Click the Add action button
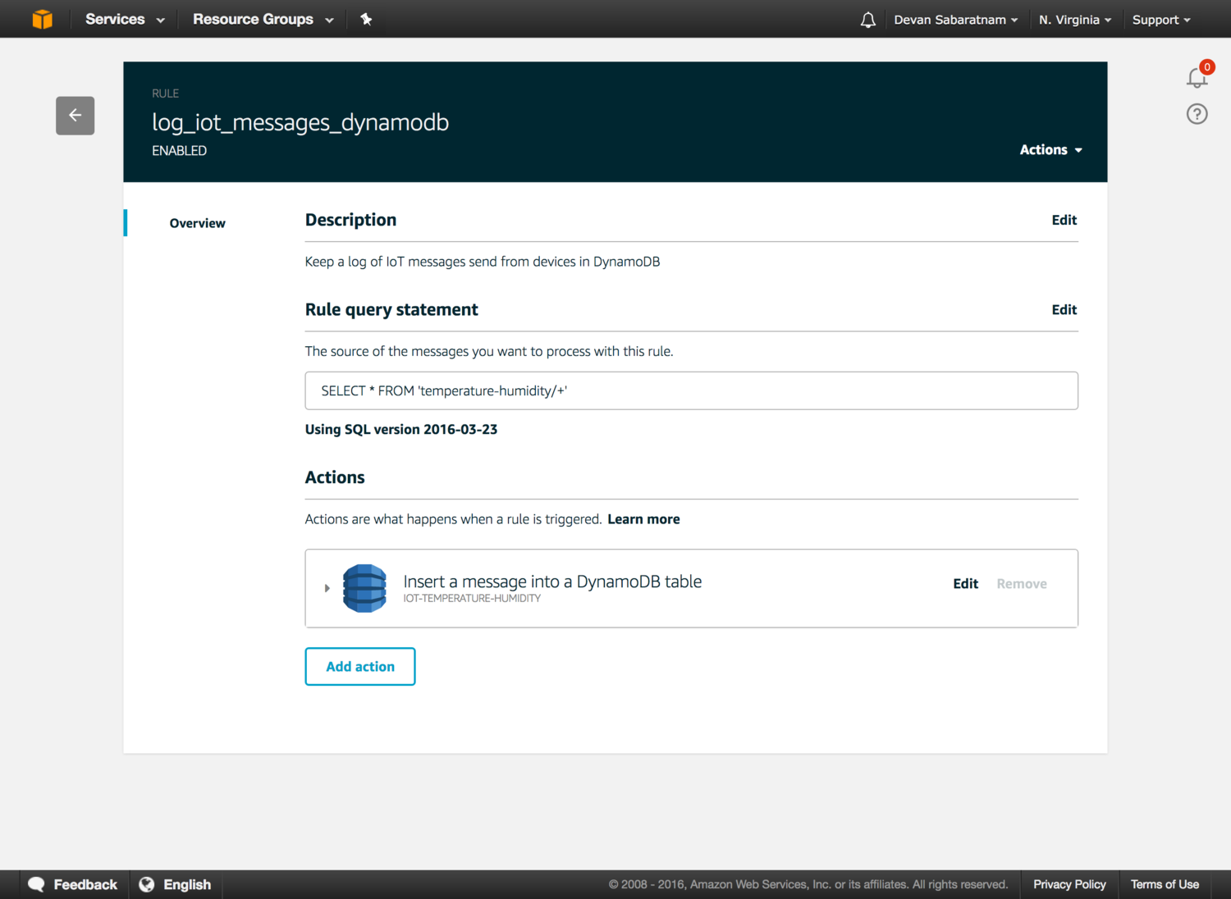Image resolution: width=1231 pixels, height=899 pixels. tap(360, 666)
